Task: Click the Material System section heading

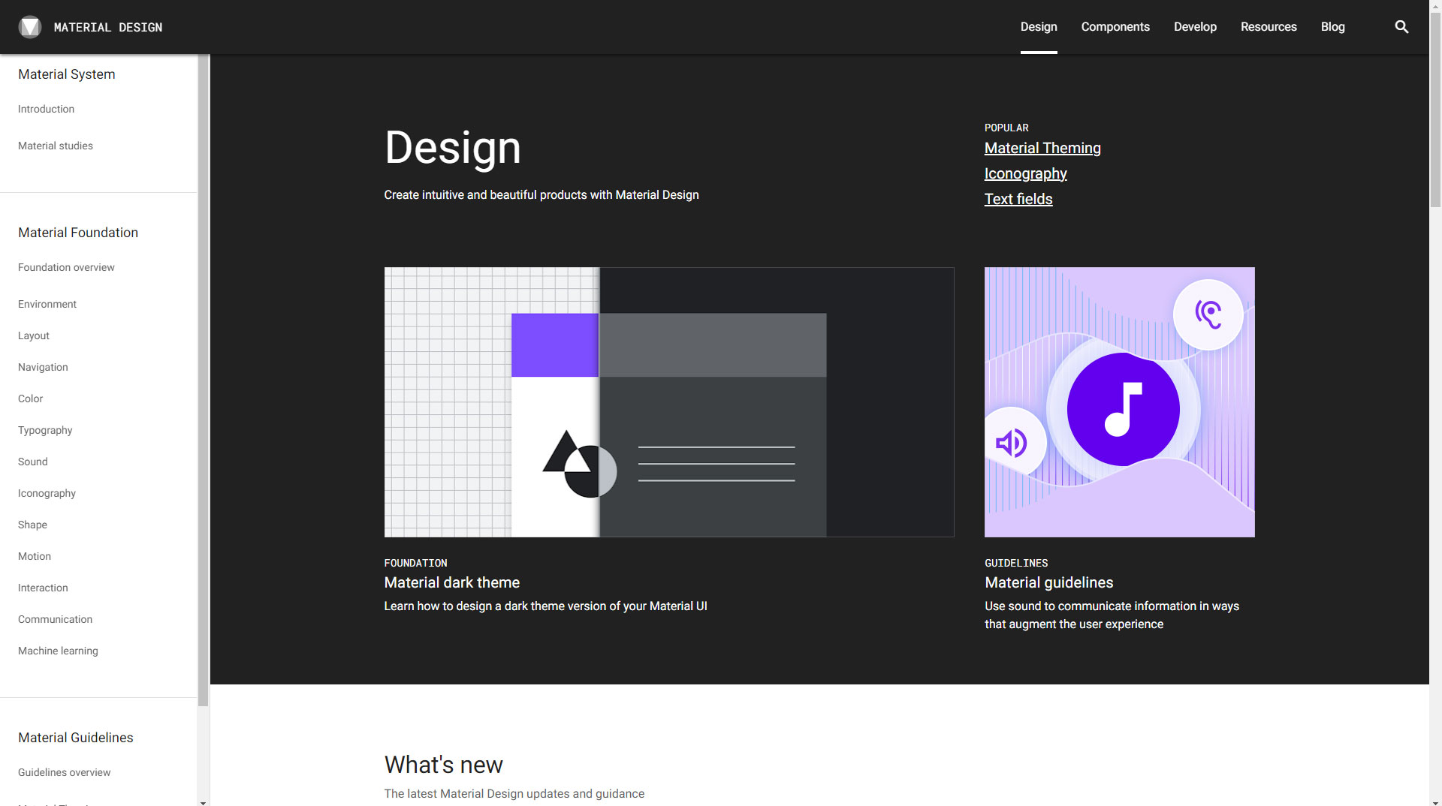Action: (x=67, y=74)
